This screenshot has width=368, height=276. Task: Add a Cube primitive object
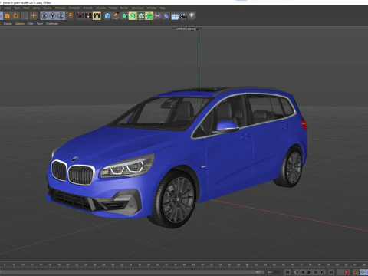[x=107, y=16]
